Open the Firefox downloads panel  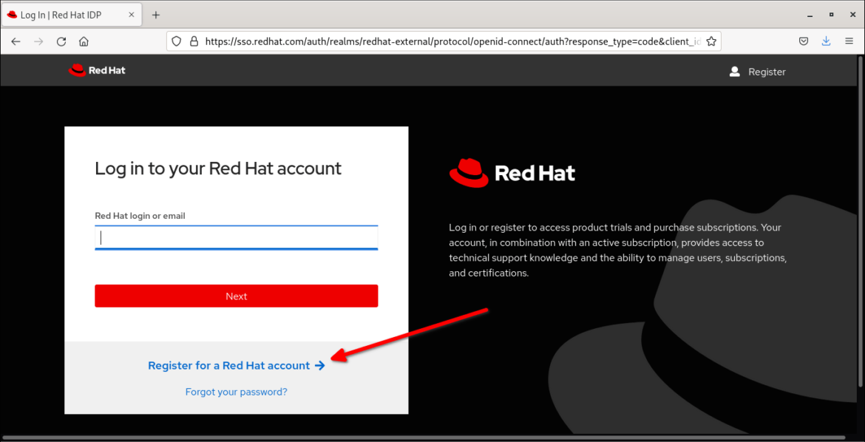click(826, 41)
